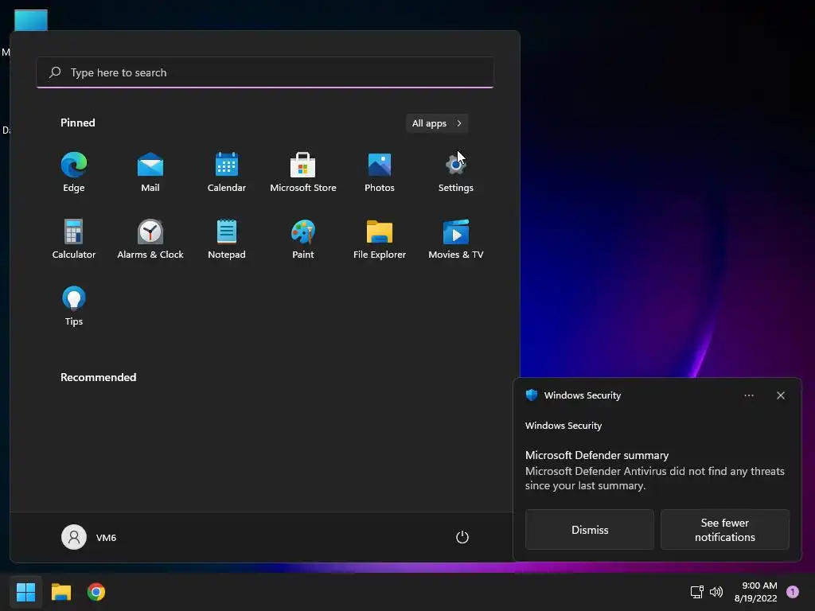Open the Edge browser from Pinned apps
The image size is (815, 611).
[74, 173]
